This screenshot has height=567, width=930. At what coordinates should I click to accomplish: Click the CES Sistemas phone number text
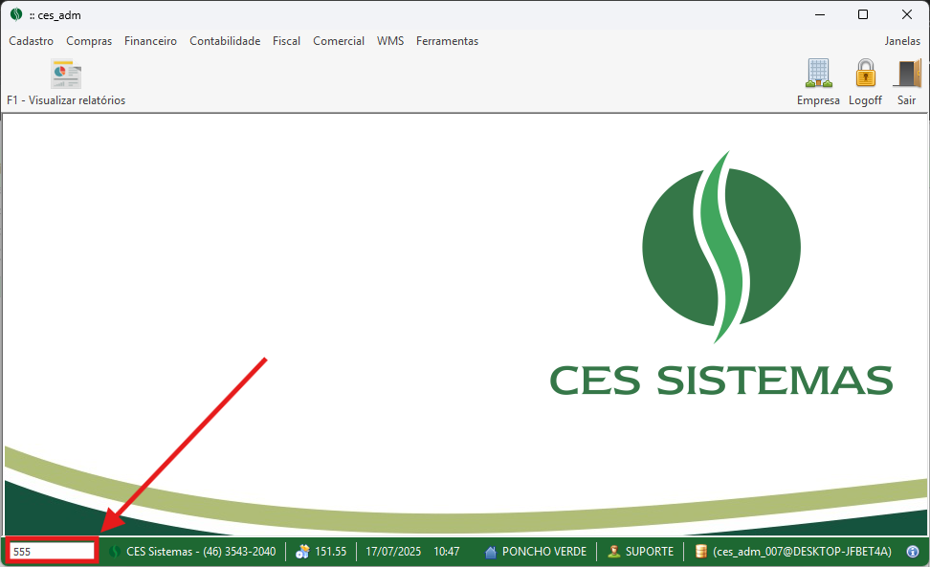pyautogui.click(x=201, y=552)
